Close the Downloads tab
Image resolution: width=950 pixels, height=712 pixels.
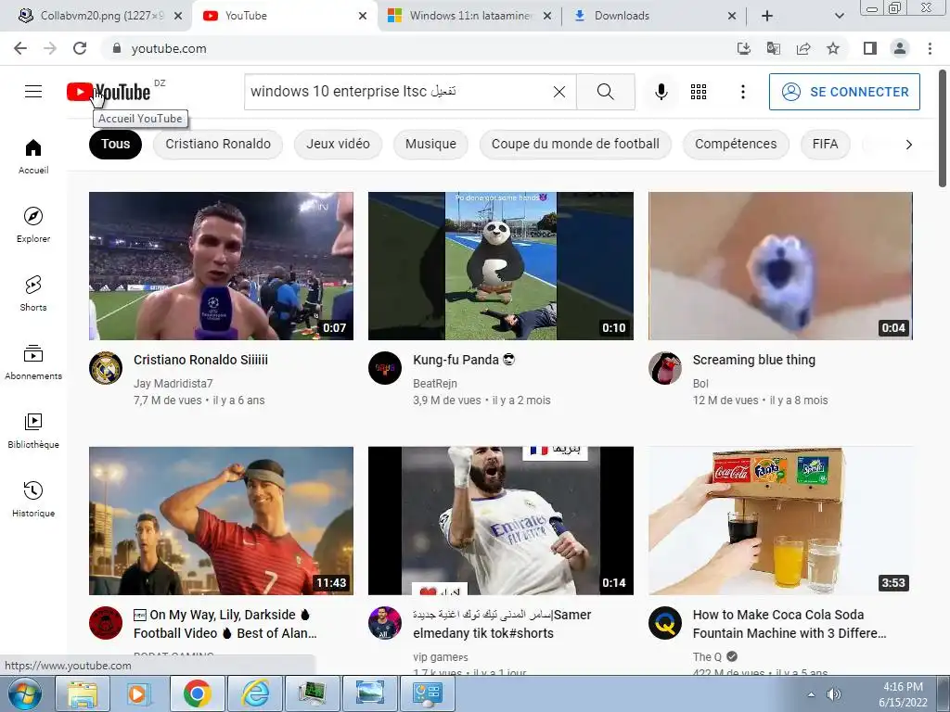click(x=732, y=16)
